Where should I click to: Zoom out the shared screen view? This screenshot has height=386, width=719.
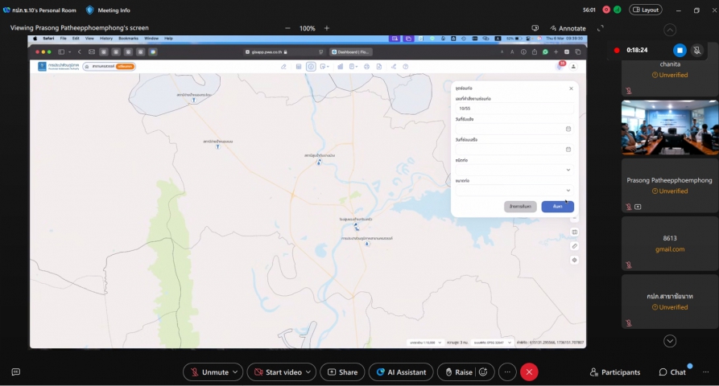(x=287, y=28)
